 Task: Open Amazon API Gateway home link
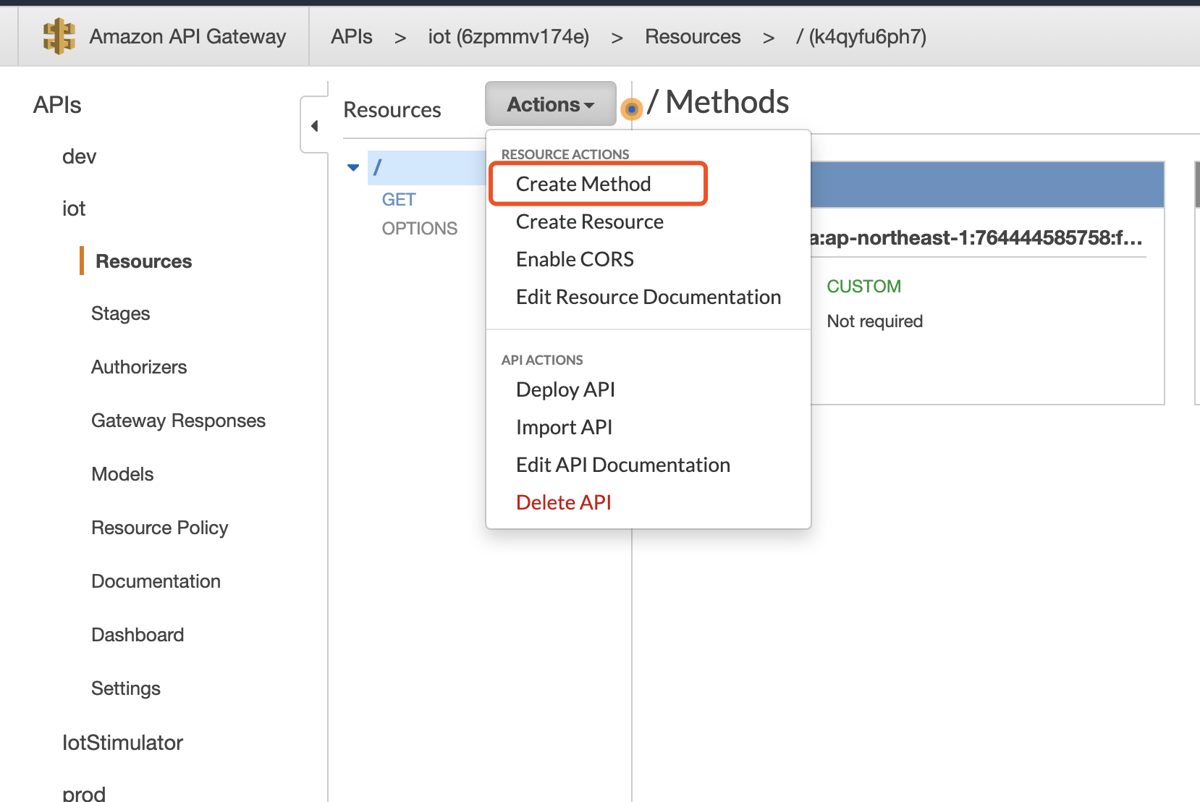[x=187, y=36]
